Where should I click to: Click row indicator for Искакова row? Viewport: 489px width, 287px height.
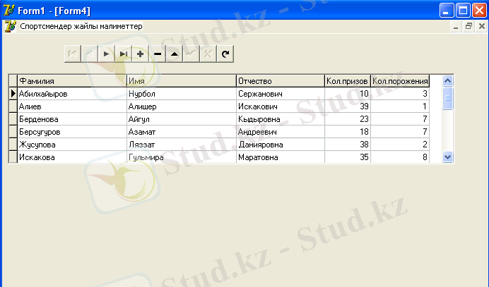point(13,157)
